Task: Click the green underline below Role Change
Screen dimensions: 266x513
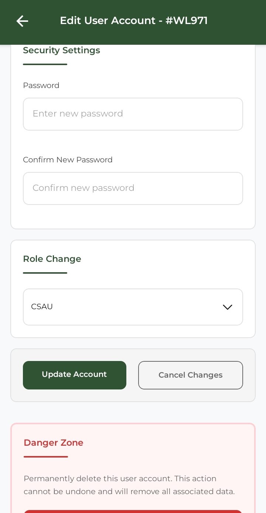Action: pyautogui.click(x=45, y=273)
